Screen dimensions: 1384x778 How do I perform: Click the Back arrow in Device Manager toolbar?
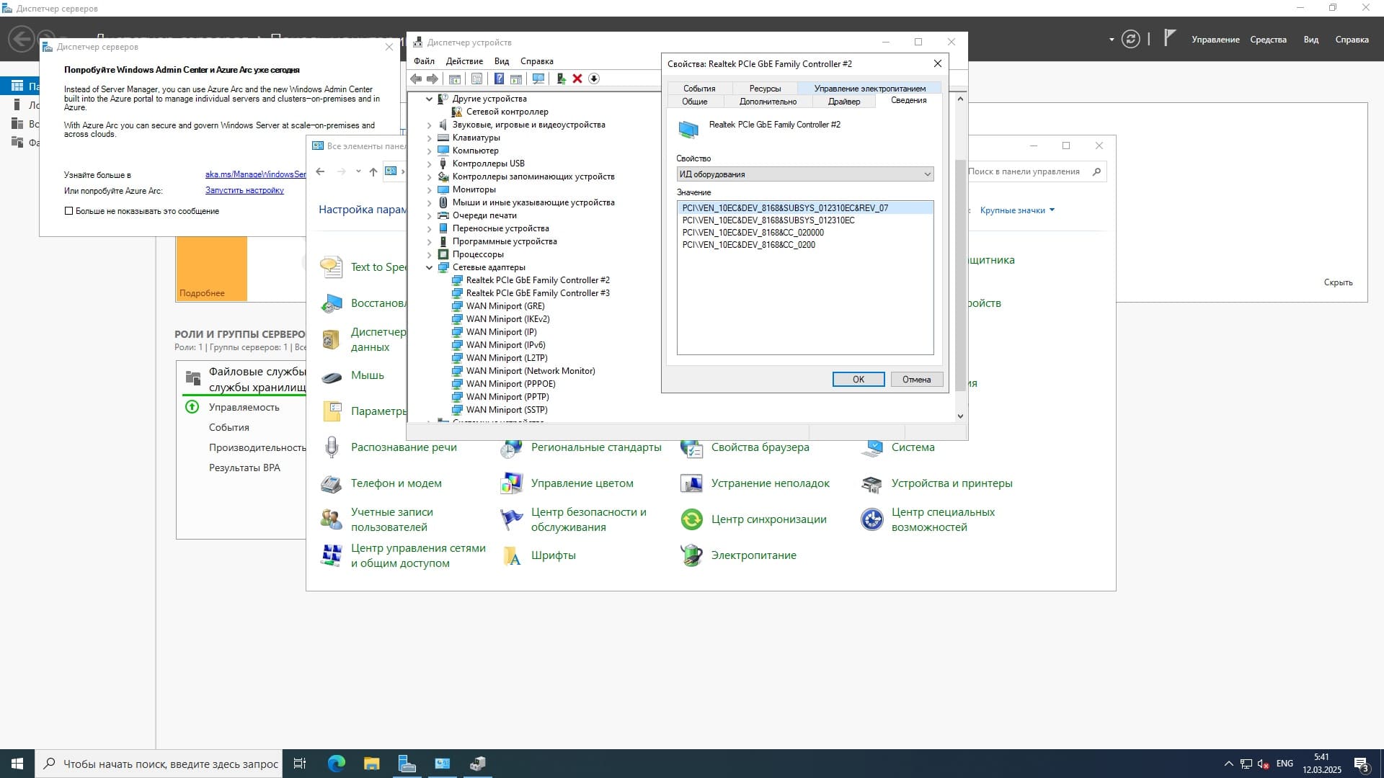tap(416, 79)
